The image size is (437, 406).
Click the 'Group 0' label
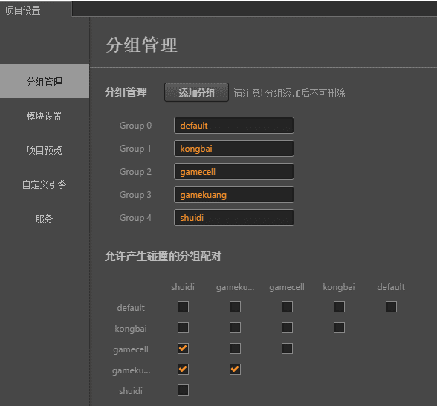pyautogui.click(x=135, y=126)
